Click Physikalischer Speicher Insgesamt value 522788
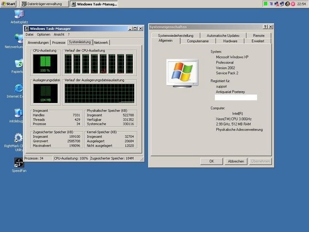The image size is (309, 232). pos(128,115)
